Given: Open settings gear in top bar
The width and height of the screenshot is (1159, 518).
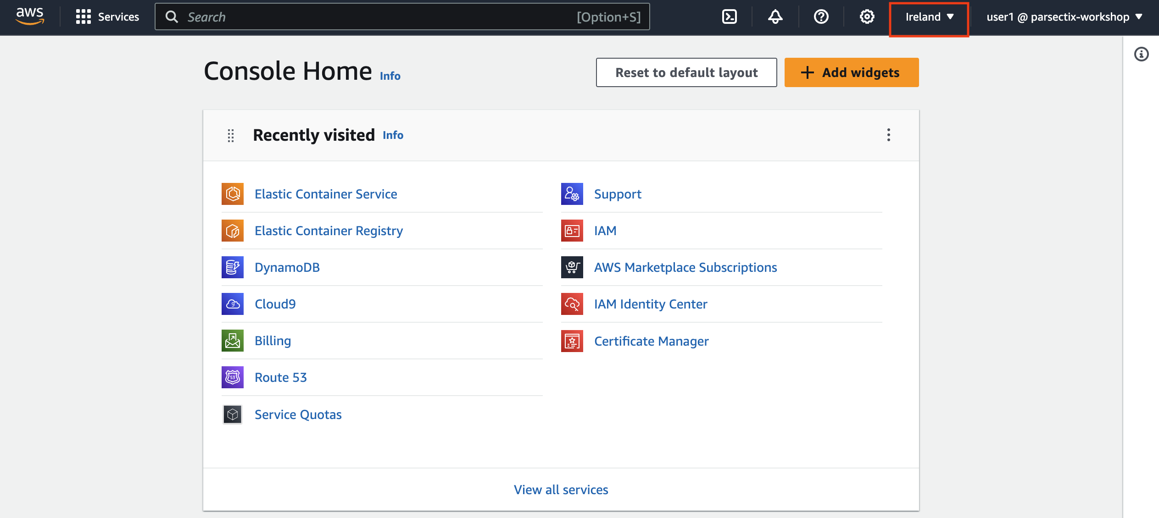Looking at the screenshot, I should (867, 17).
